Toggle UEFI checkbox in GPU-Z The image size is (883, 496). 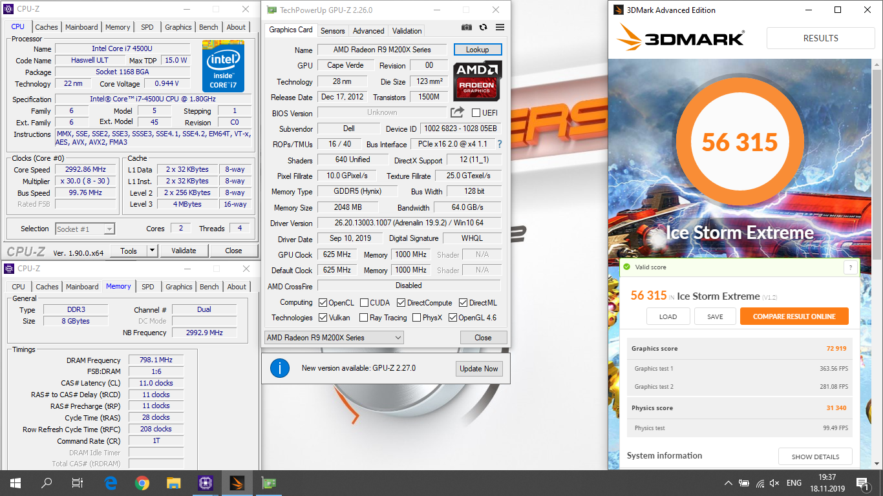(476, 113)
